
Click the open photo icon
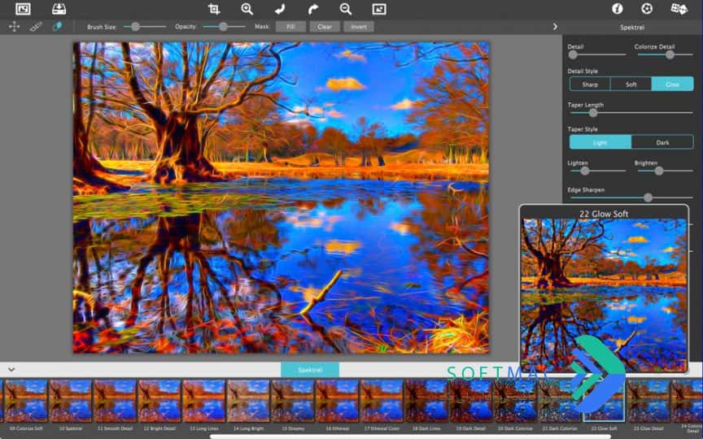[x=23, y=8]
